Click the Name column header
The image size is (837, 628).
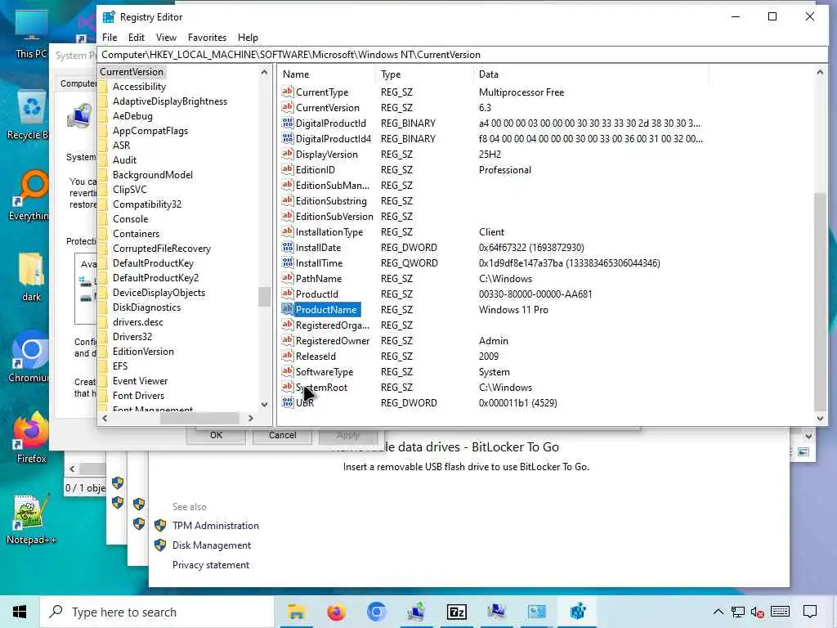[327, 74]
